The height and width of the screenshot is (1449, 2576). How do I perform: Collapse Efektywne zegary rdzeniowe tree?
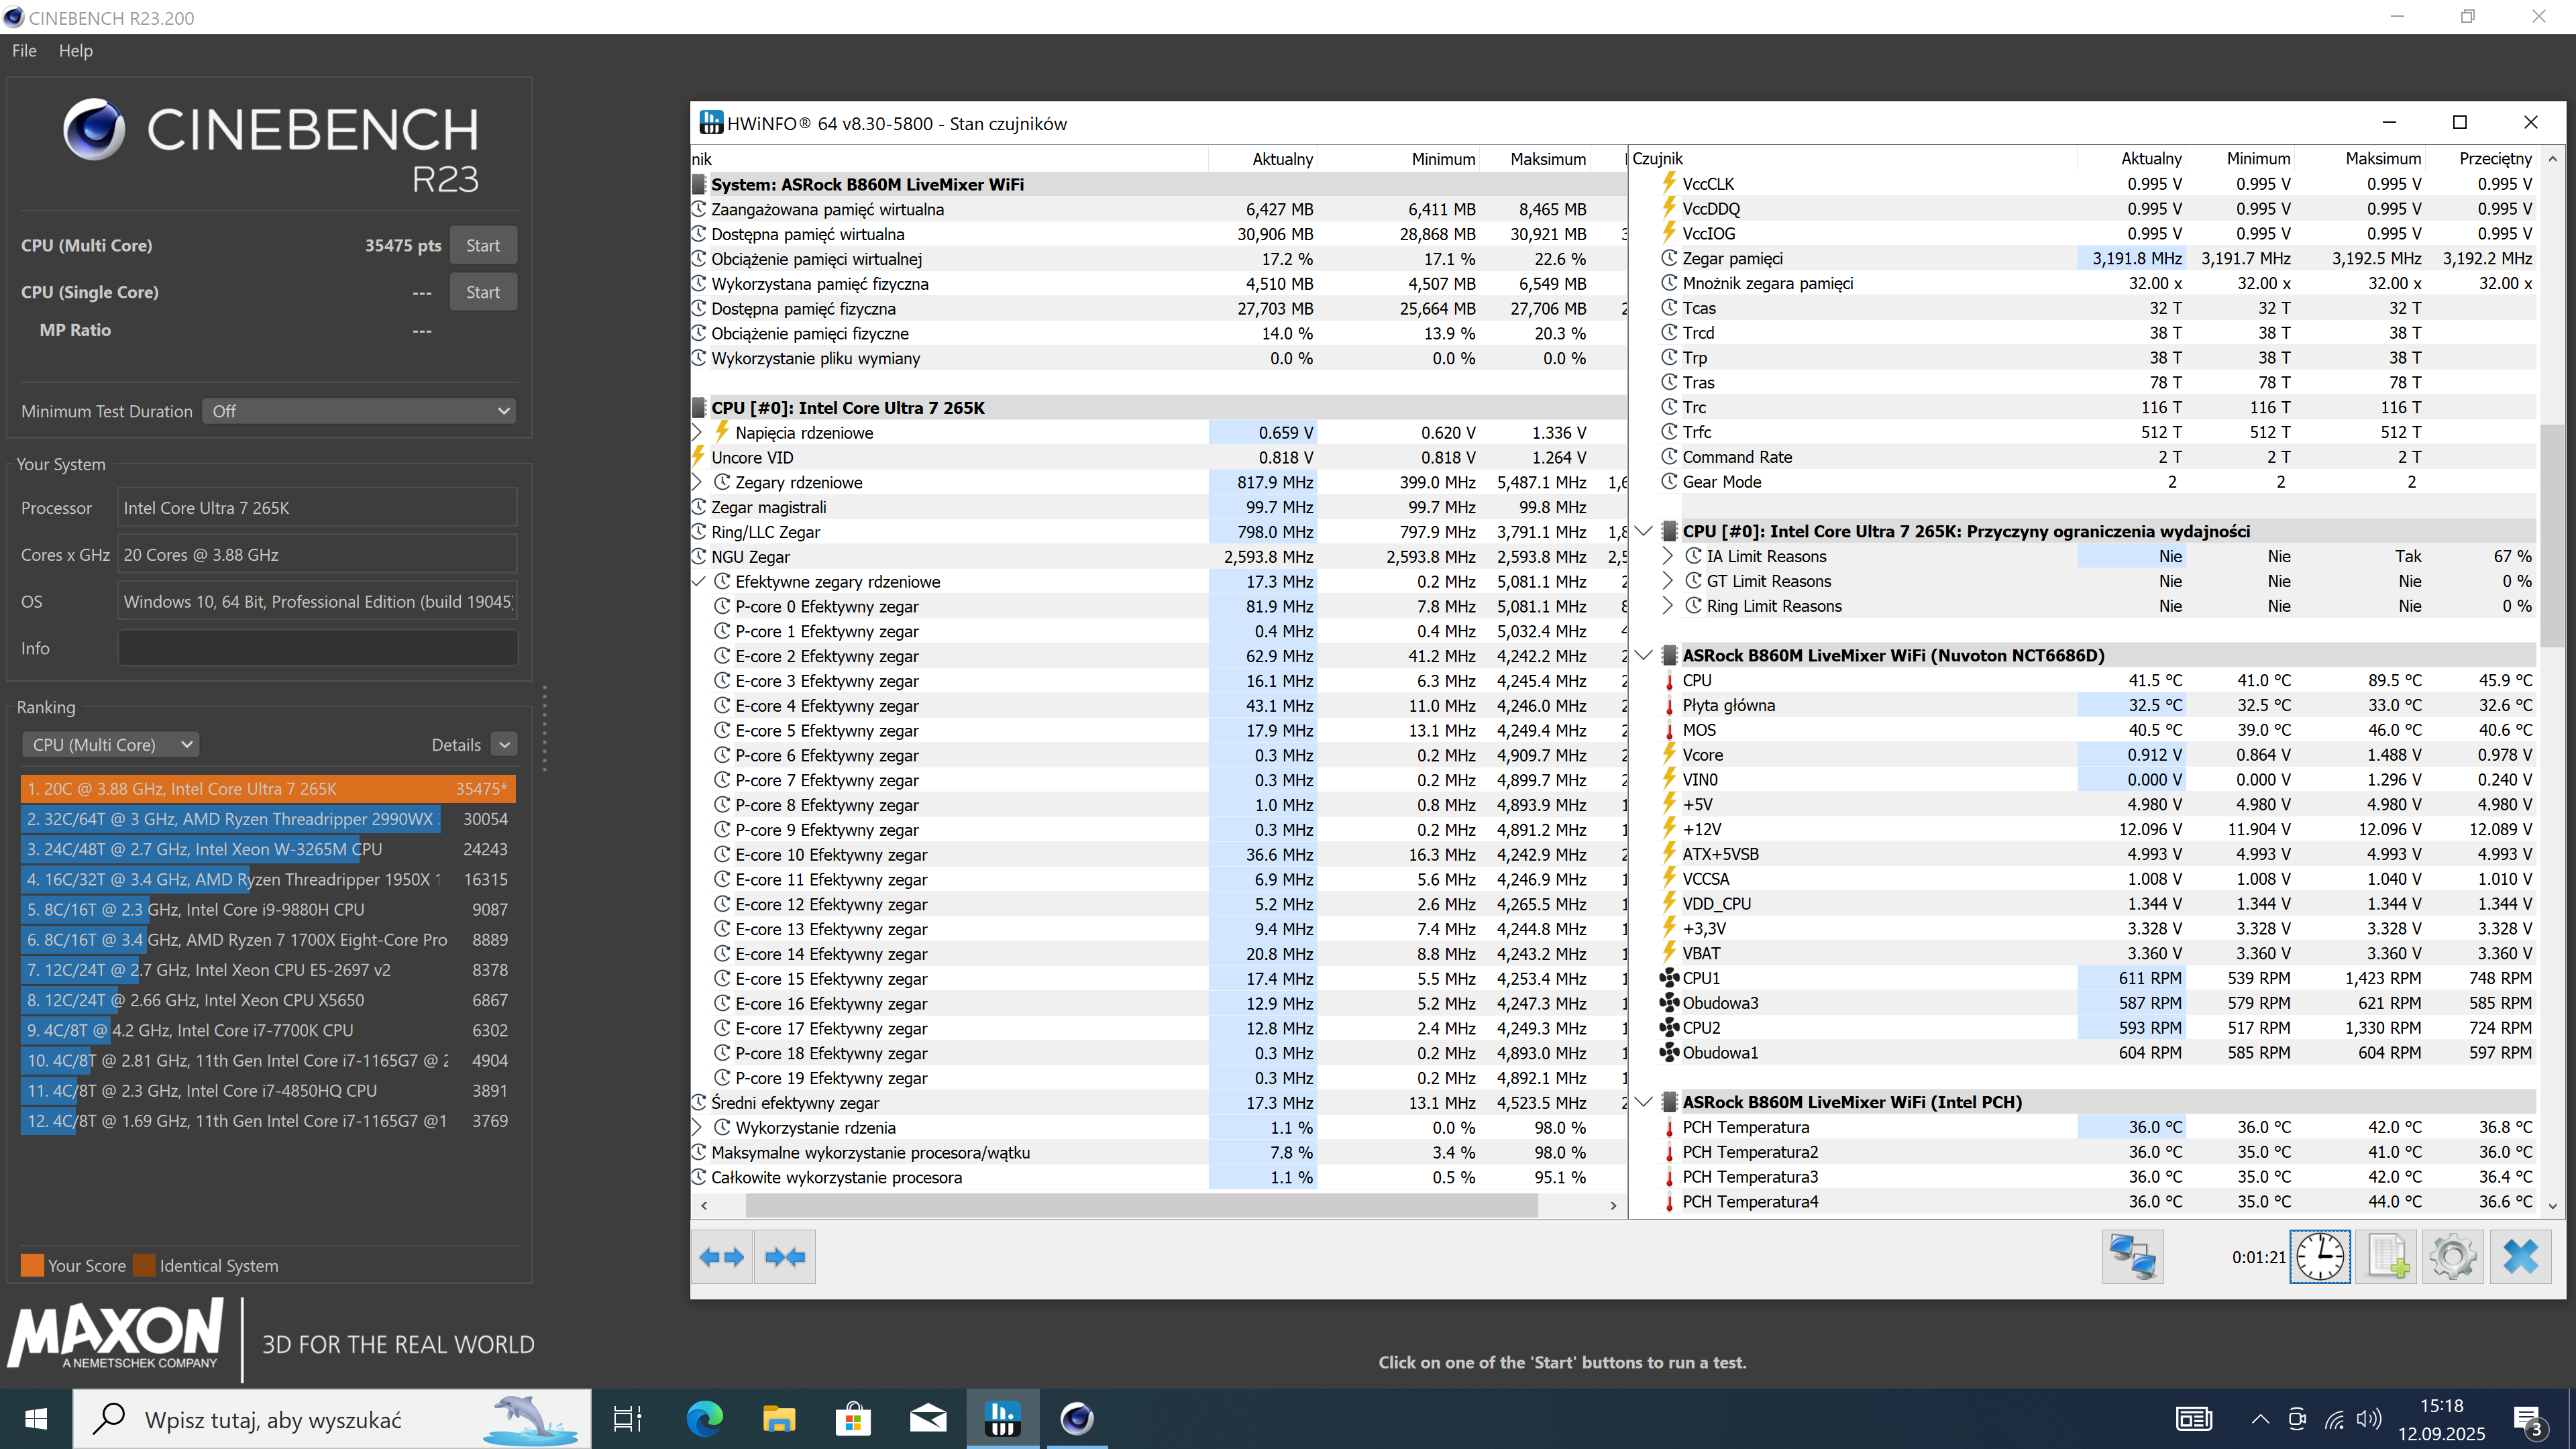click(698, 582)
